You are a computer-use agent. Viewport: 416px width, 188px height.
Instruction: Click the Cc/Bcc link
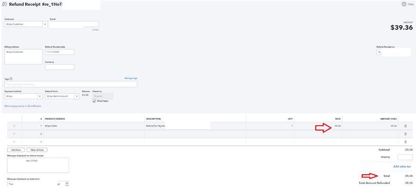pos(96,30)
